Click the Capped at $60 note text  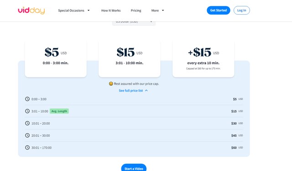coord(203,68)
